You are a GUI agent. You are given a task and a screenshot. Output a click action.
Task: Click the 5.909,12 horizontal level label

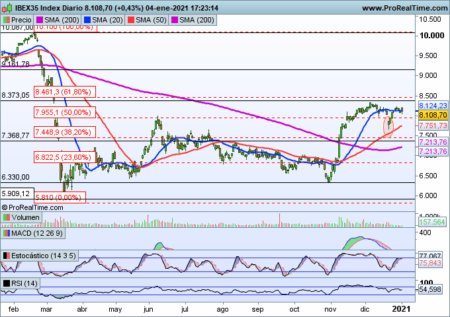pos(17,194)
